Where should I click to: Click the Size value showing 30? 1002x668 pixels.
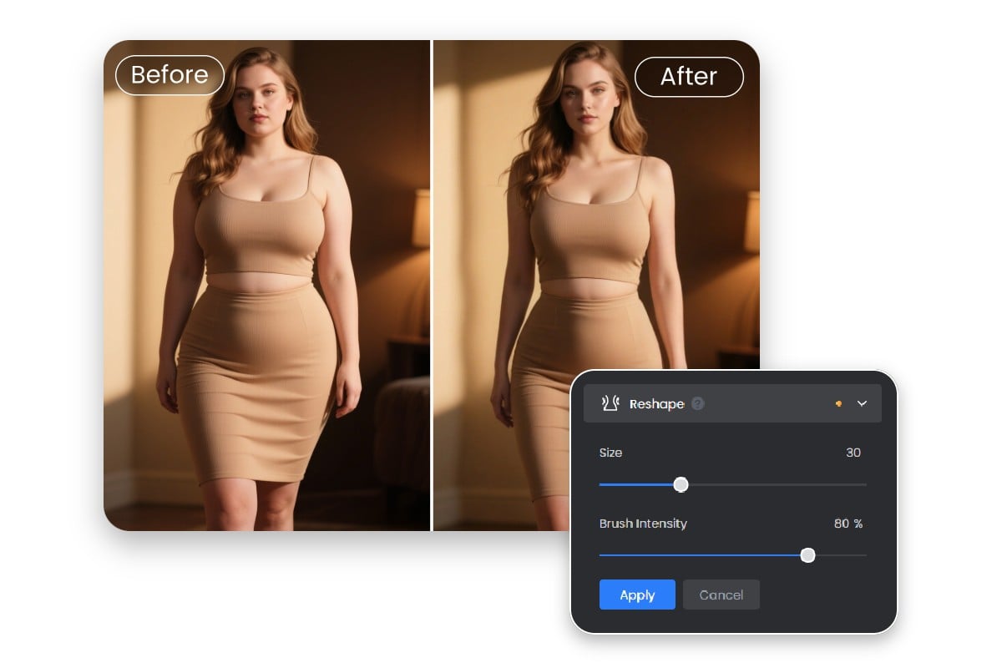click(x=853, y=453)
